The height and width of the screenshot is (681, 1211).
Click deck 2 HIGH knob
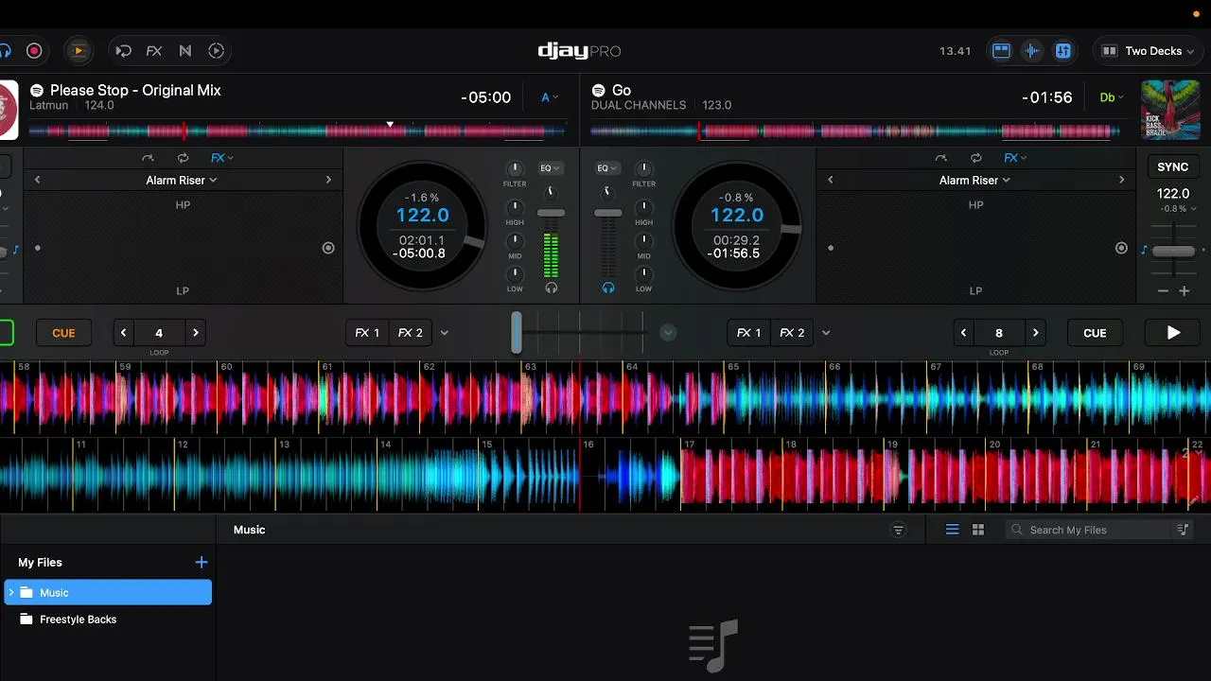pos(643,208)
